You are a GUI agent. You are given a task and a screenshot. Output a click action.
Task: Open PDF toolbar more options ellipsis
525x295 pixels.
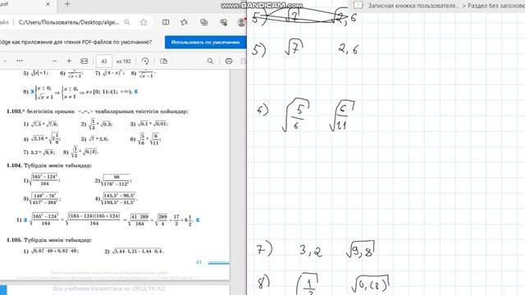click(20, 61)
